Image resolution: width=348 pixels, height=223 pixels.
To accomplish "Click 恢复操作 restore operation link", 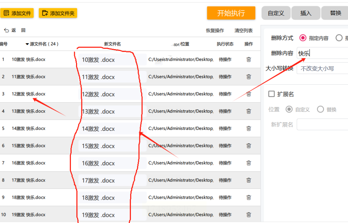I will [x=215, y=31].
